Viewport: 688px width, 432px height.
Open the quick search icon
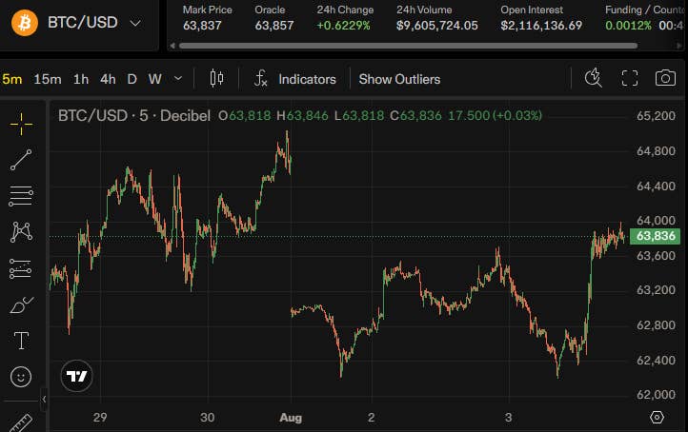click(594, 78)
